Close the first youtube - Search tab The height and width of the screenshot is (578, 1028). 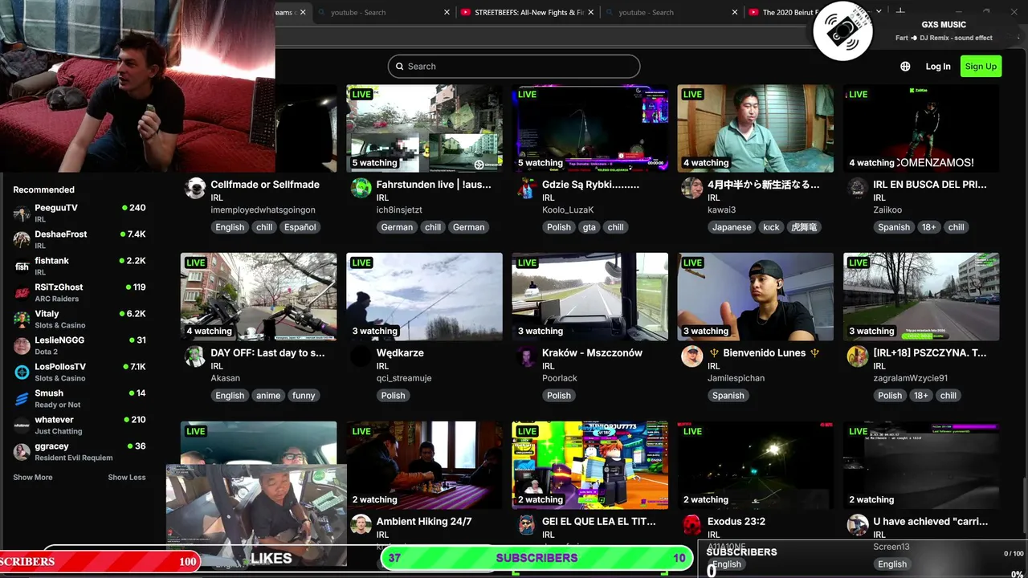pyautogui.click(x=447, y=13)
